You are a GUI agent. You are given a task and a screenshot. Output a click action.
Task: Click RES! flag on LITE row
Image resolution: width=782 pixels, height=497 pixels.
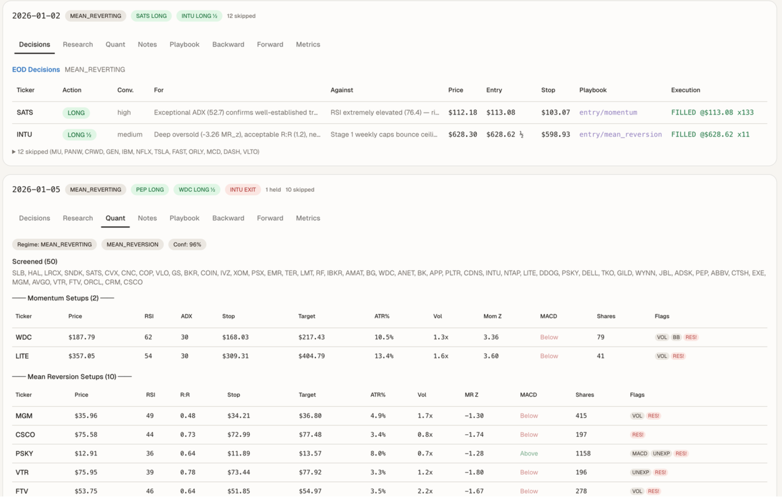[678, 356]
